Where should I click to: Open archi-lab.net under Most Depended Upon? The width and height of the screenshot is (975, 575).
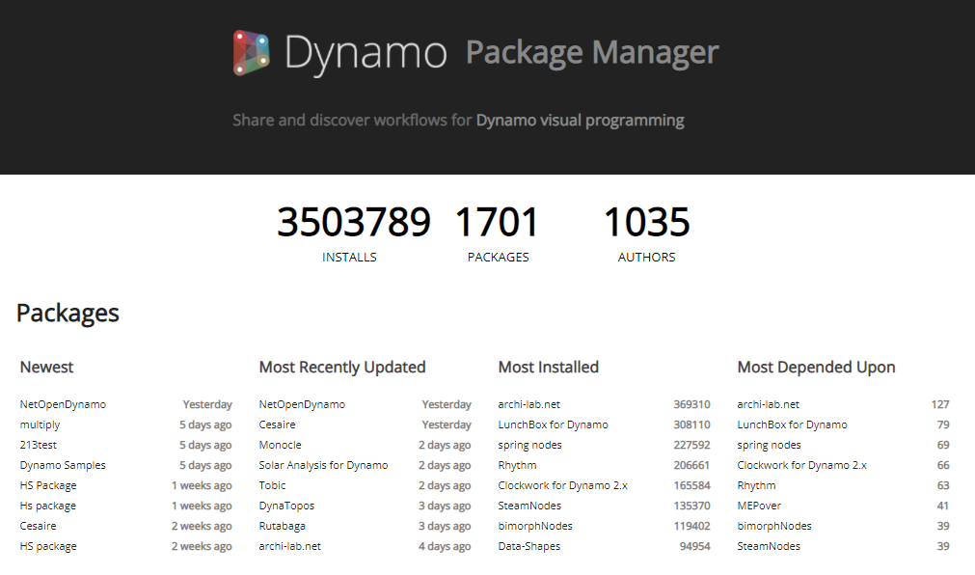tap(769, 404)
